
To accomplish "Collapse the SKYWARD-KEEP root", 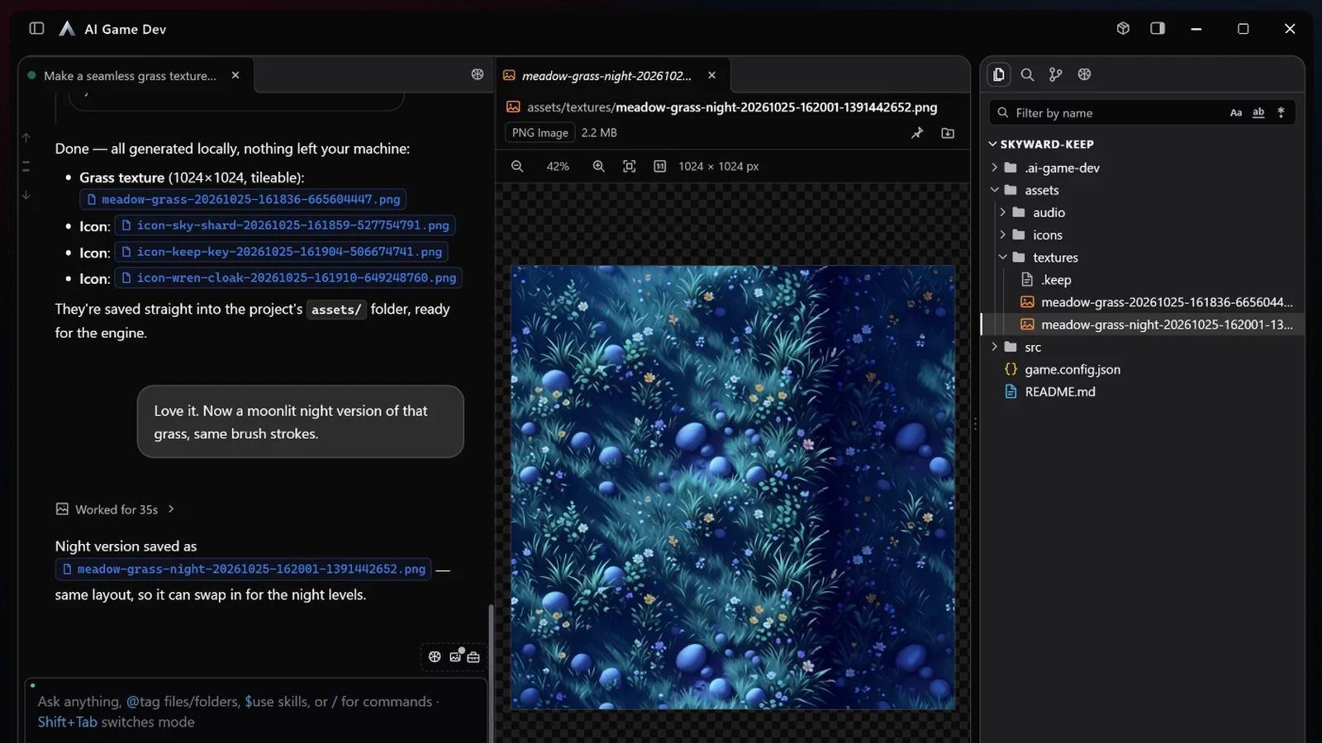I will [x=992, y=144].
